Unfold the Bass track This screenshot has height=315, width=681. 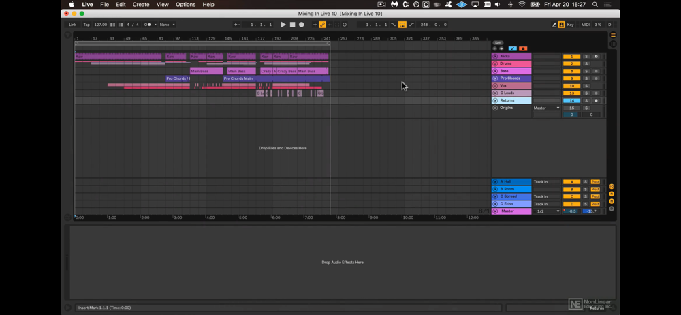tap(495, 72)
